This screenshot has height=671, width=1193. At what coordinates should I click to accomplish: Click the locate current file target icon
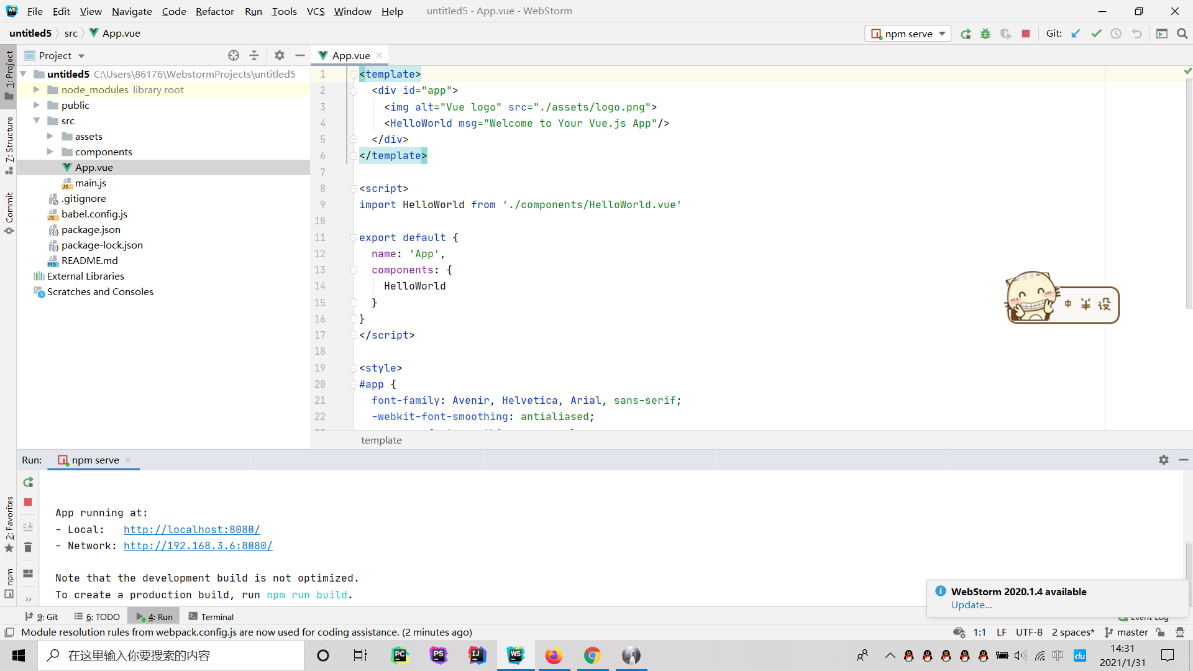[x=234, y=55]
